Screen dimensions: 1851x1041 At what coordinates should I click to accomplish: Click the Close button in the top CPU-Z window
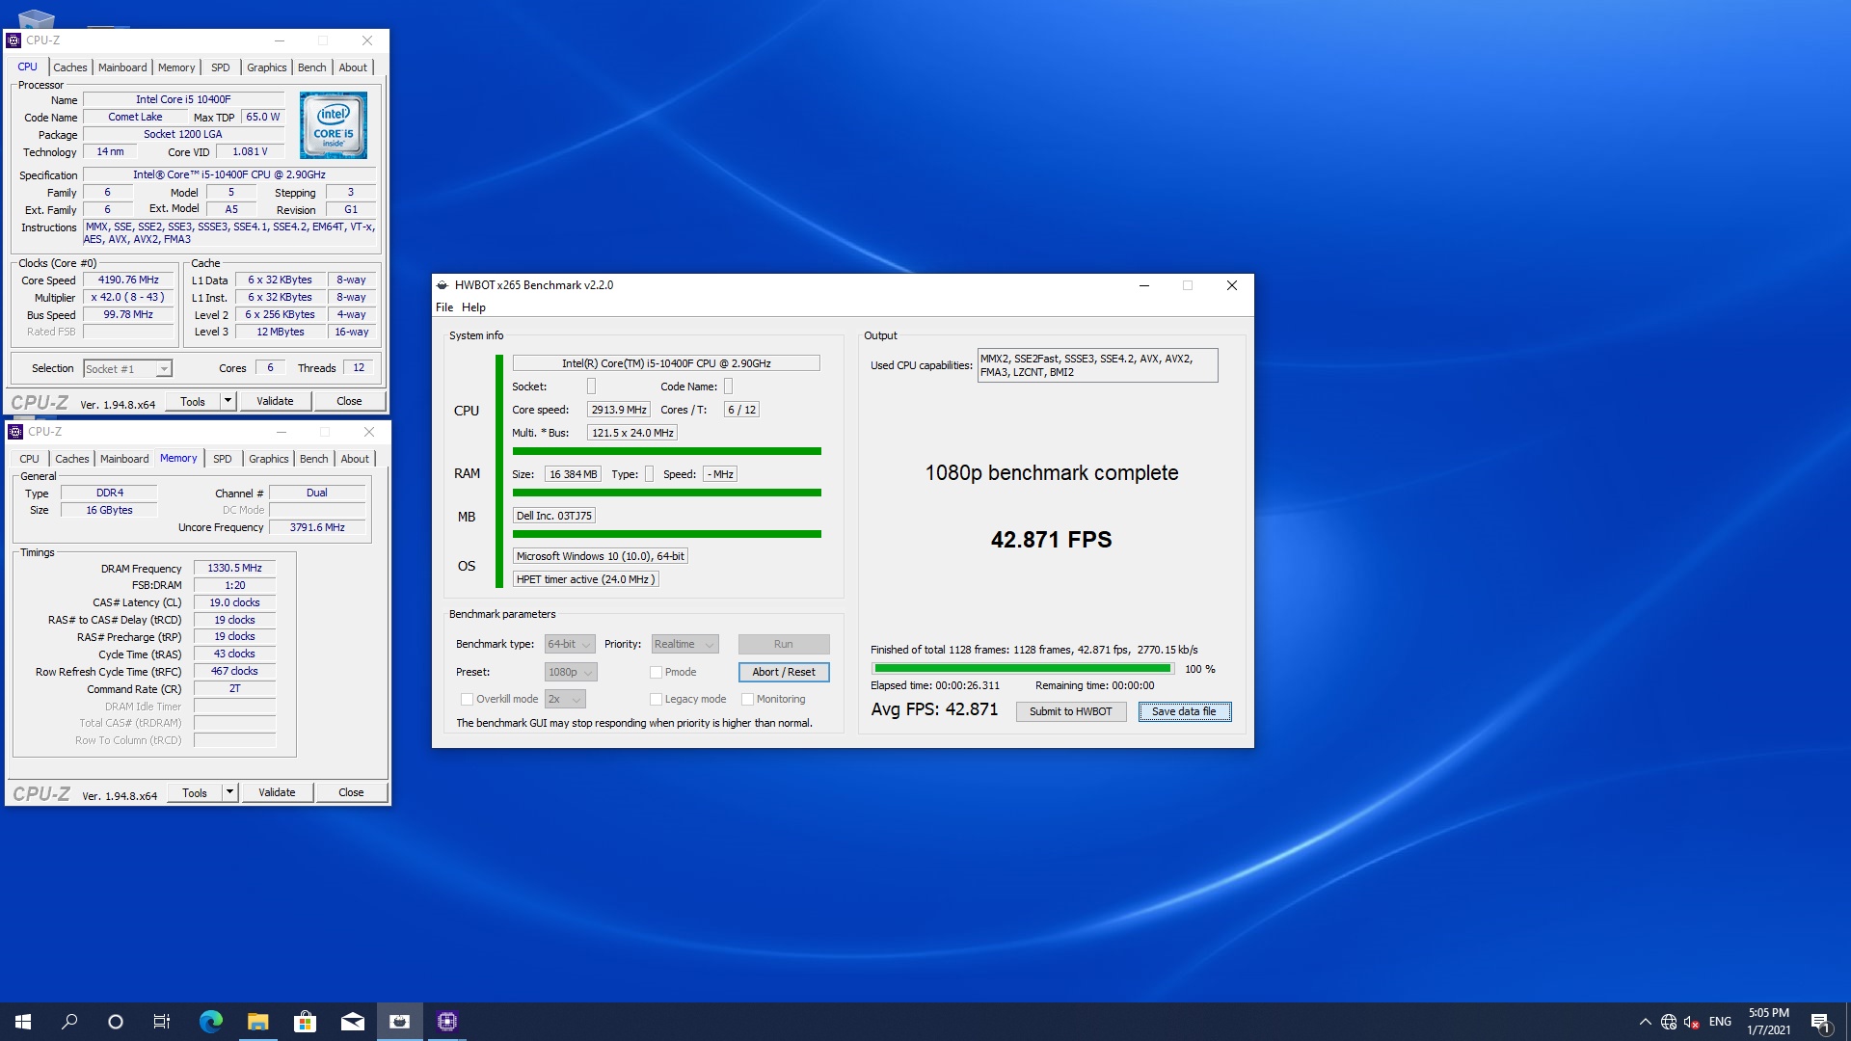click(349, 401)
